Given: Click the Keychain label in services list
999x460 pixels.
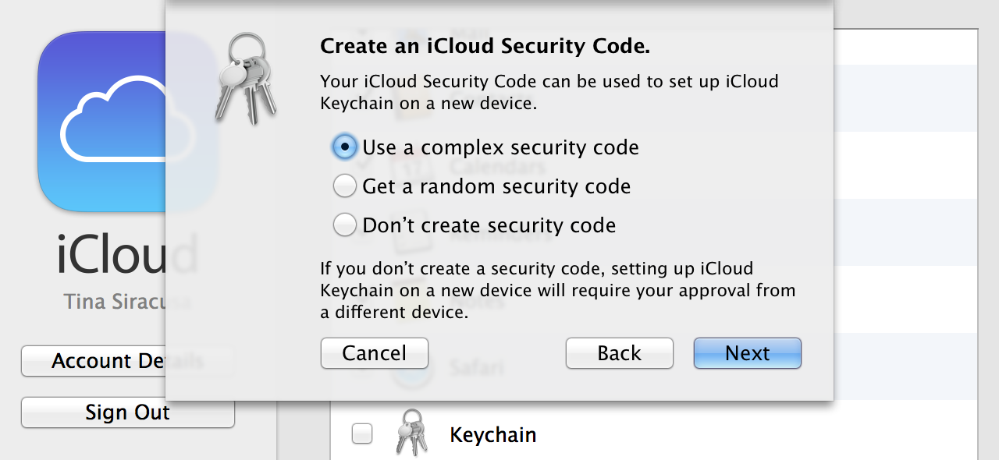Looking at the screenshot, I should (493, 434).
